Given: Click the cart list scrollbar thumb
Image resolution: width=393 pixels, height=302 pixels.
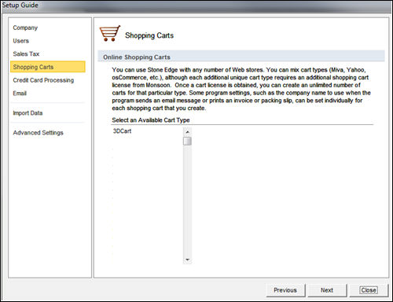Looking at the screenshot, I should click(x=187, y=141).
